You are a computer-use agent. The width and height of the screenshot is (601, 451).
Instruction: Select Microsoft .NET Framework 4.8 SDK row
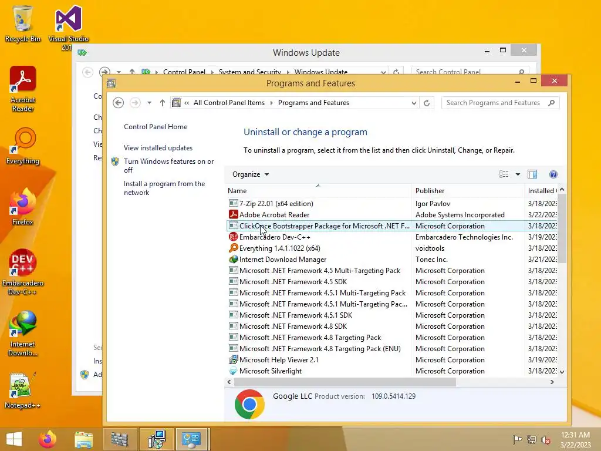click(x=392, y=327)
